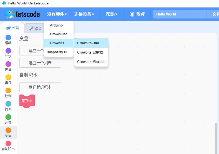Screen dimensions: 219x154
Task: Click the 自制积木 heading in block palette
Action: 29,75
